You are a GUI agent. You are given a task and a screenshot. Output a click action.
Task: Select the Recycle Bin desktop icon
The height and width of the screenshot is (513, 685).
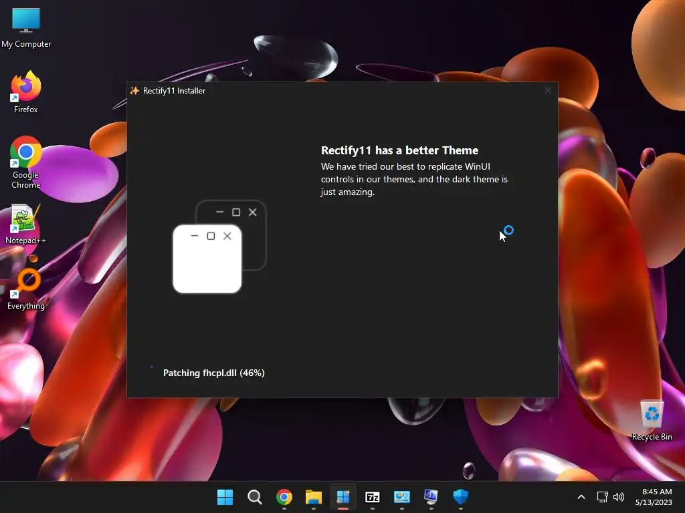(x=652, y=420)
